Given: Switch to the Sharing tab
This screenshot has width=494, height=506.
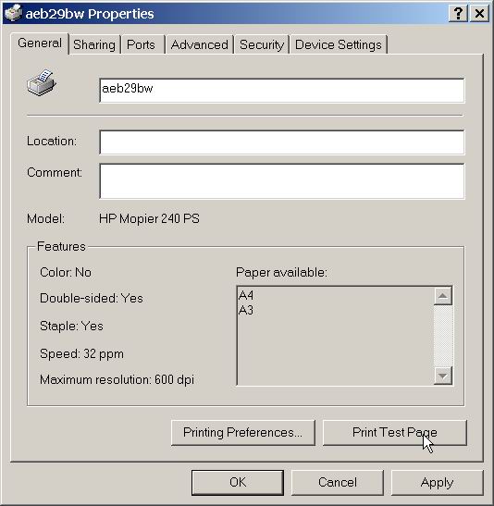Looking at the screenshot, I should (x=94, y=44).
